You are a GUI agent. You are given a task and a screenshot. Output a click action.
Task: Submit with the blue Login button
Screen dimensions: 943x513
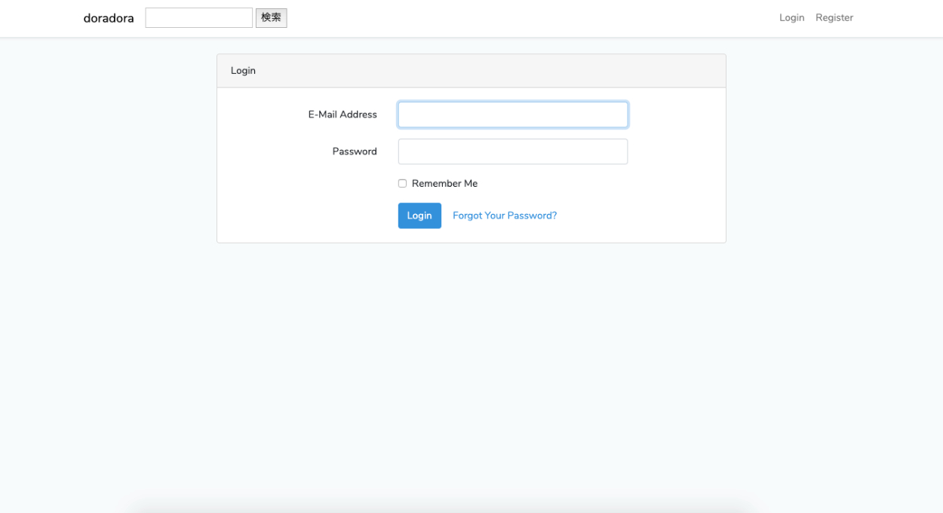pos(419,215)
